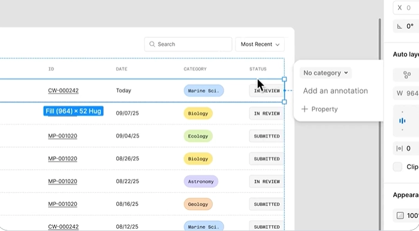Click the Auto layout section heading
The image size is (419, 231).
[406, 54]
